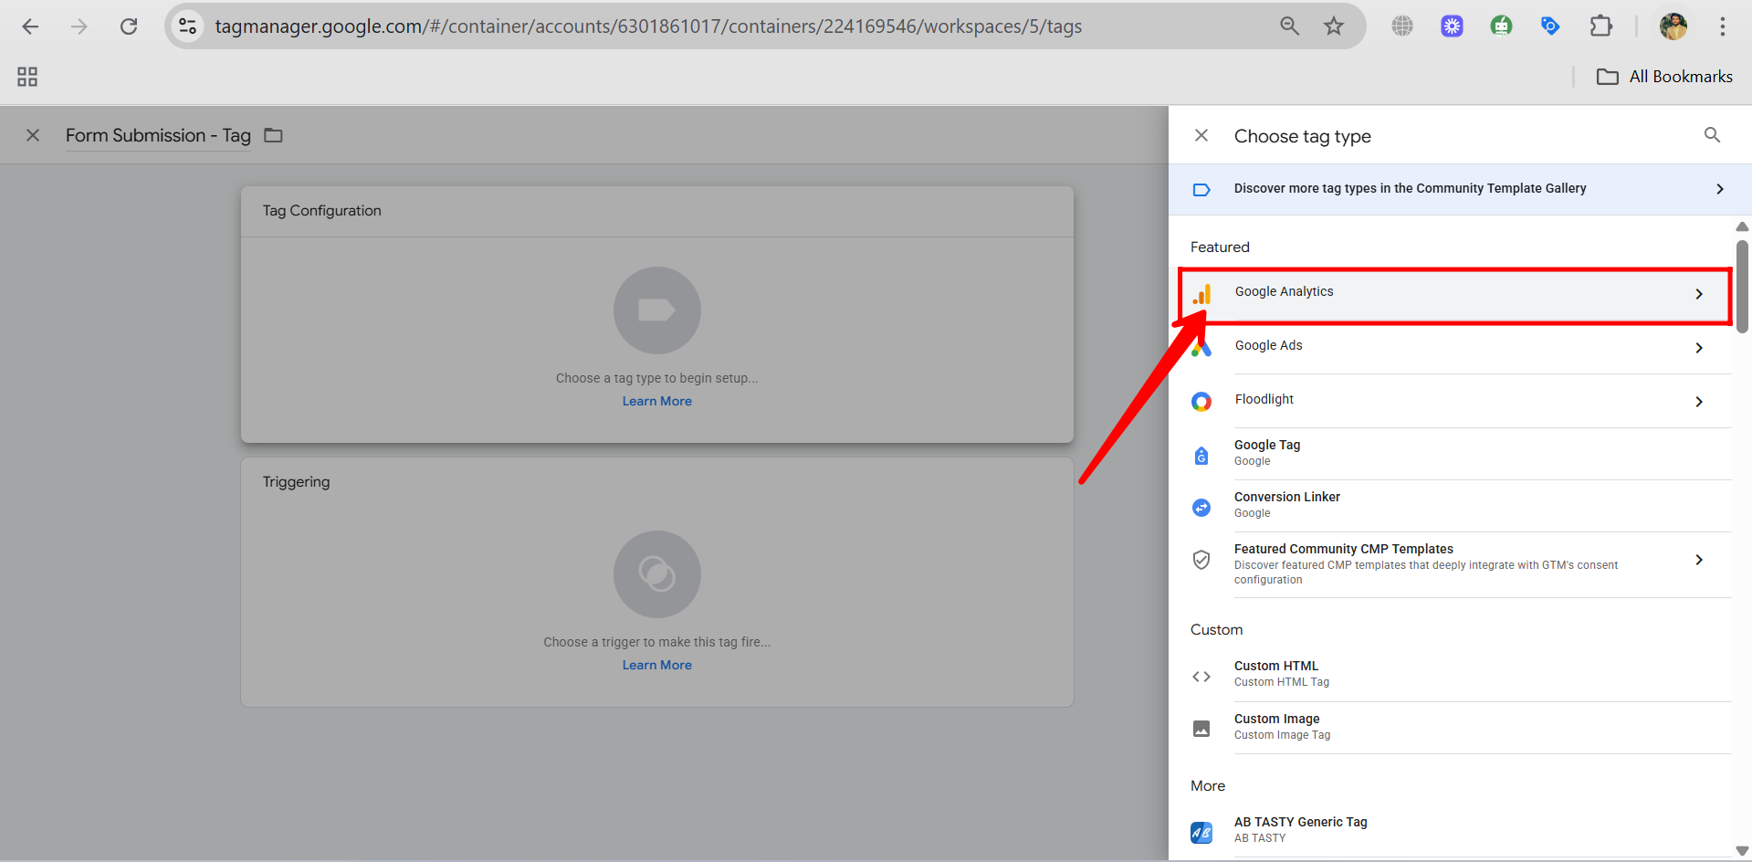Choose Custom Image tag type
The image size is (1752, 862).
[x=1461, y=728]
